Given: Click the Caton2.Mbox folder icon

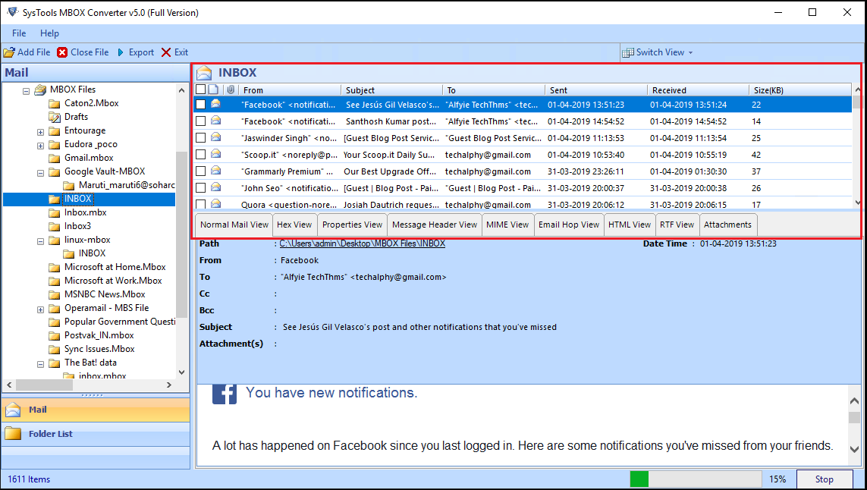Looking at the screenshot, I should point(54,103).
